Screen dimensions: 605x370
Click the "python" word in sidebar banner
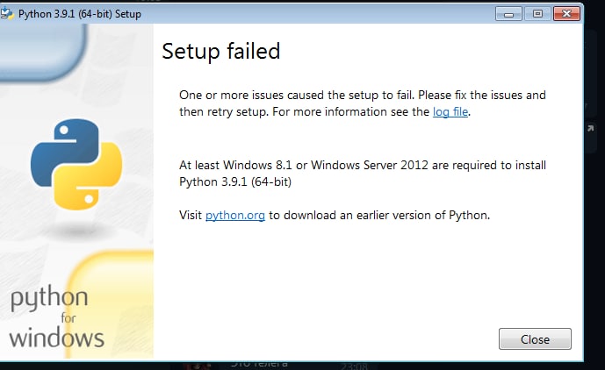49,298
